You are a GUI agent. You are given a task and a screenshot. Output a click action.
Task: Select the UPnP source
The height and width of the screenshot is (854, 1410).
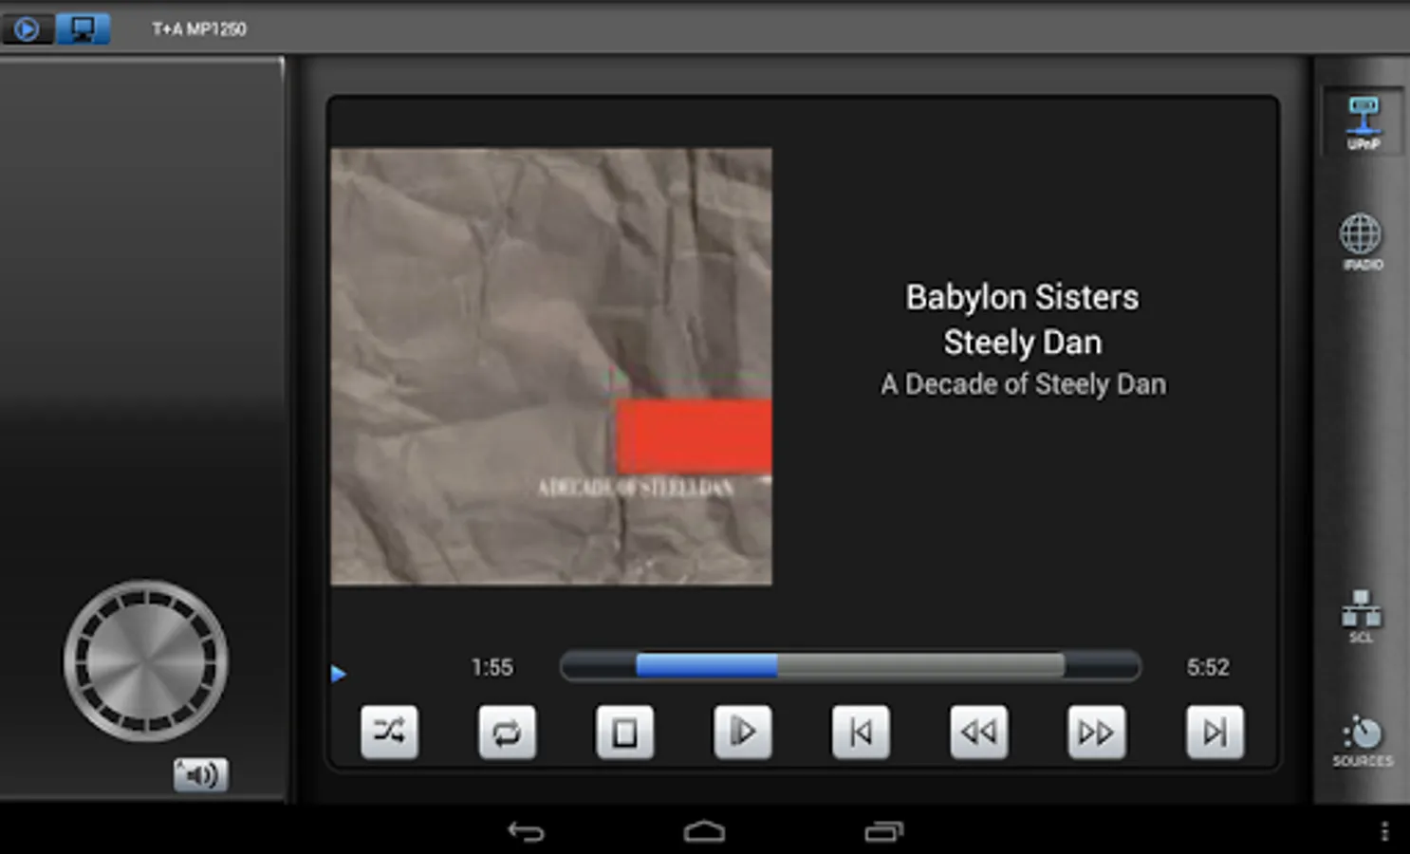pyautogui.click(x=1364, y=122)
